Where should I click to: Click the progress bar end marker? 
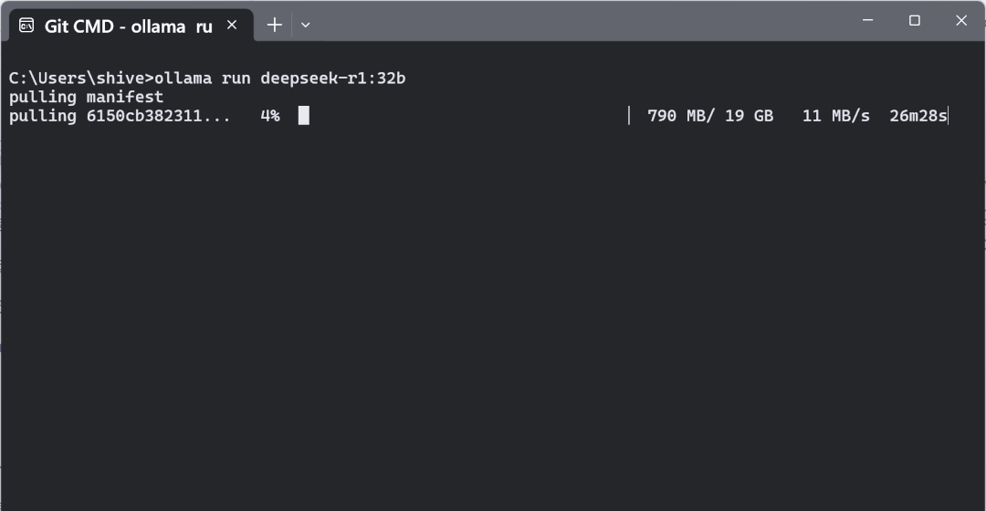629,116
